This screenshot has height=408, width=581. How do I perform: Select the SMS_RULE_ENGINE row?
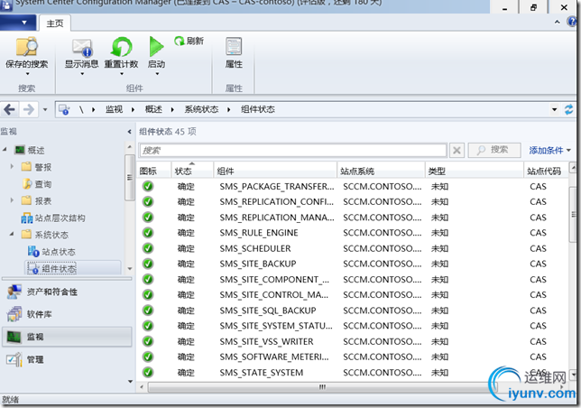coord(352,233)
